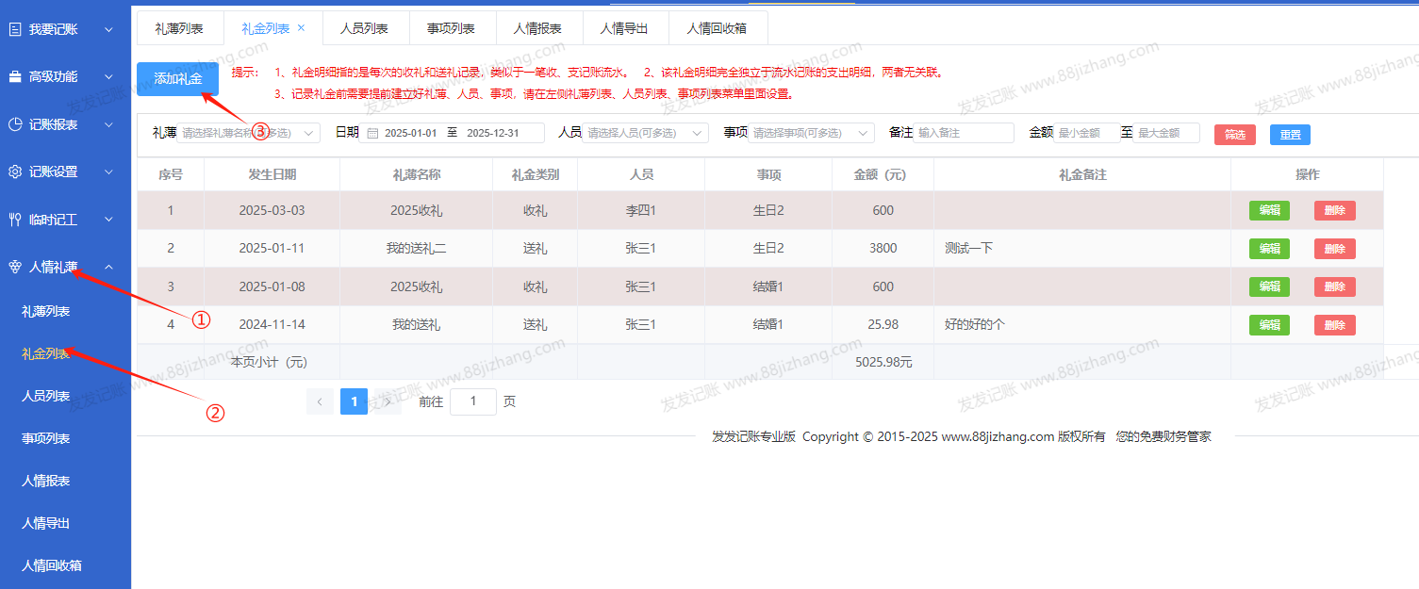Click the 礼金类别 column header

536,174
